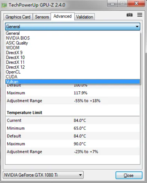This screenshot has width=147, height=183.
Task: Click the Temperature Limit heading
Action: coord(25,112)
